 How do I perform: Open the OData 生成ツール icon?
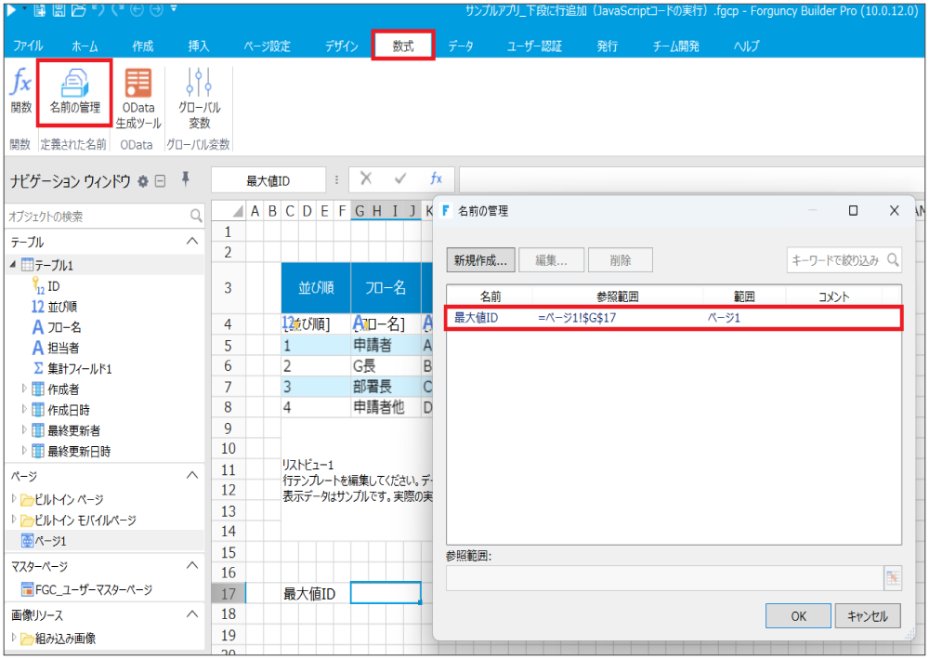click(x=138, y=98)
